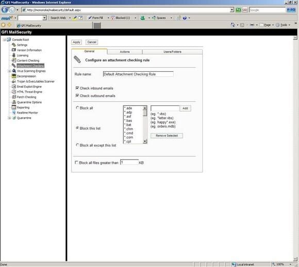Expand the Quarantine tree node
The height and width of the screenshot is (267, 299).
[9, 118]
